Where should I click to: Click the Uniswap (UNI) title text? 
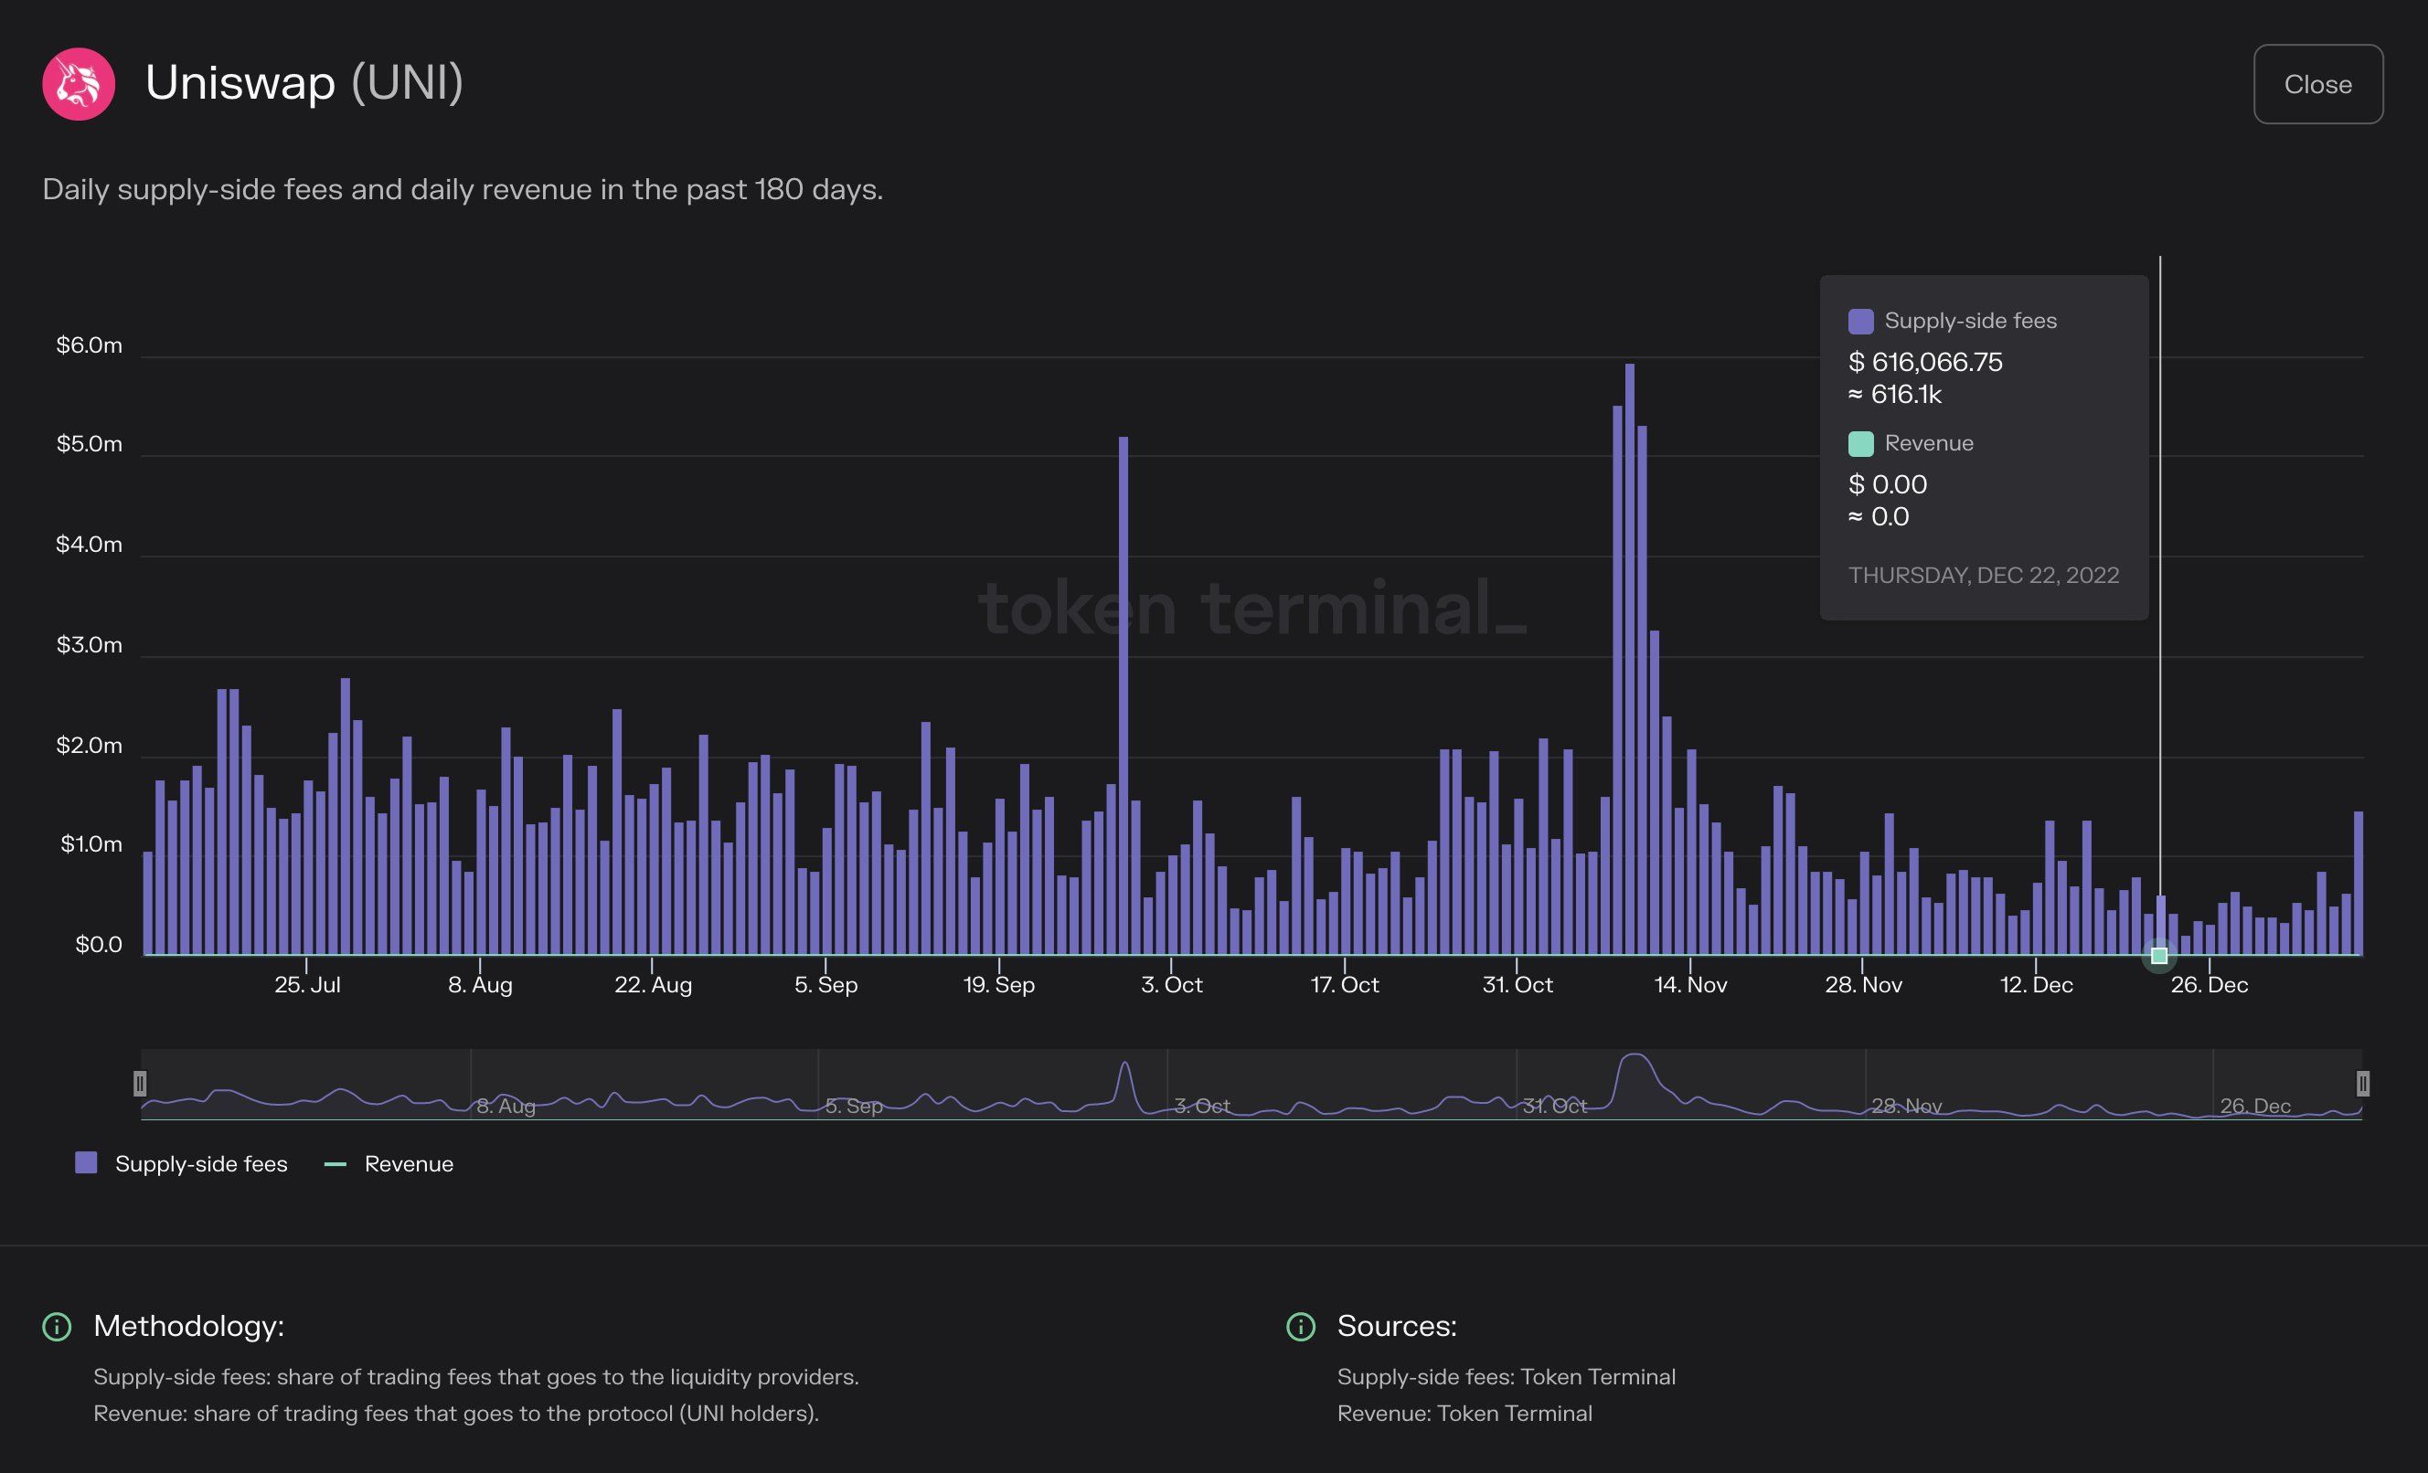[x=303, y=83]
